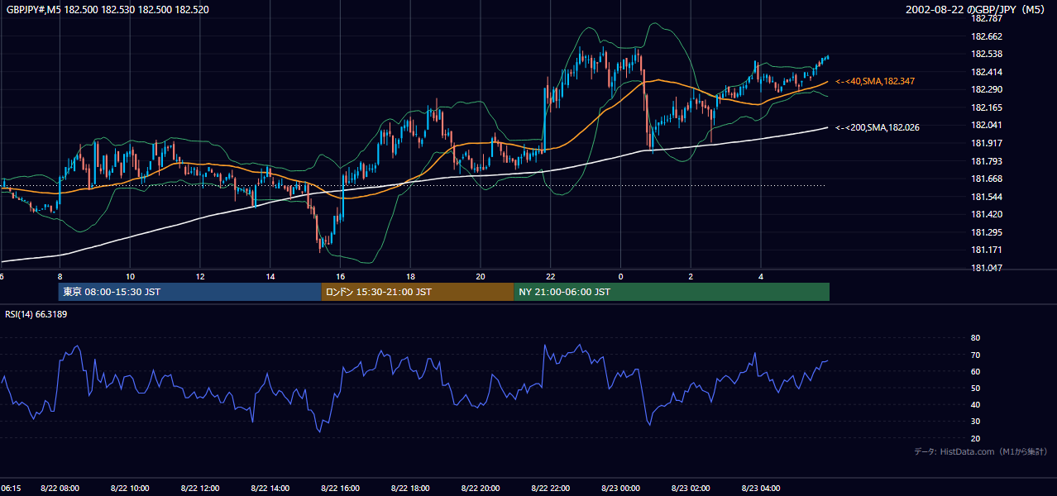Click bottom time label 8/23 02:00
The image size is (1057, 496).
click(691, 489)
